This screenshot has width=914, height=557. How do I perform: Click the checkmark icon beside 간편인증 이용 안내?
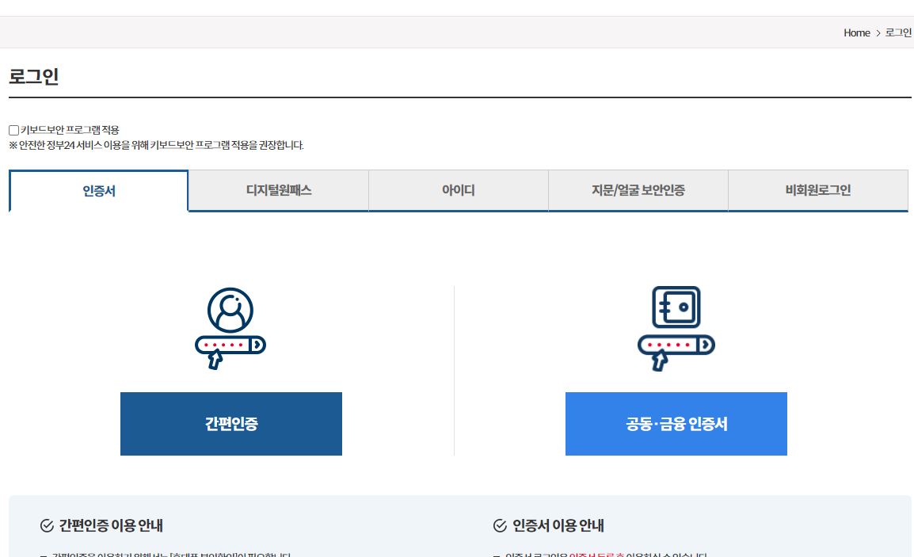(46, 525)
